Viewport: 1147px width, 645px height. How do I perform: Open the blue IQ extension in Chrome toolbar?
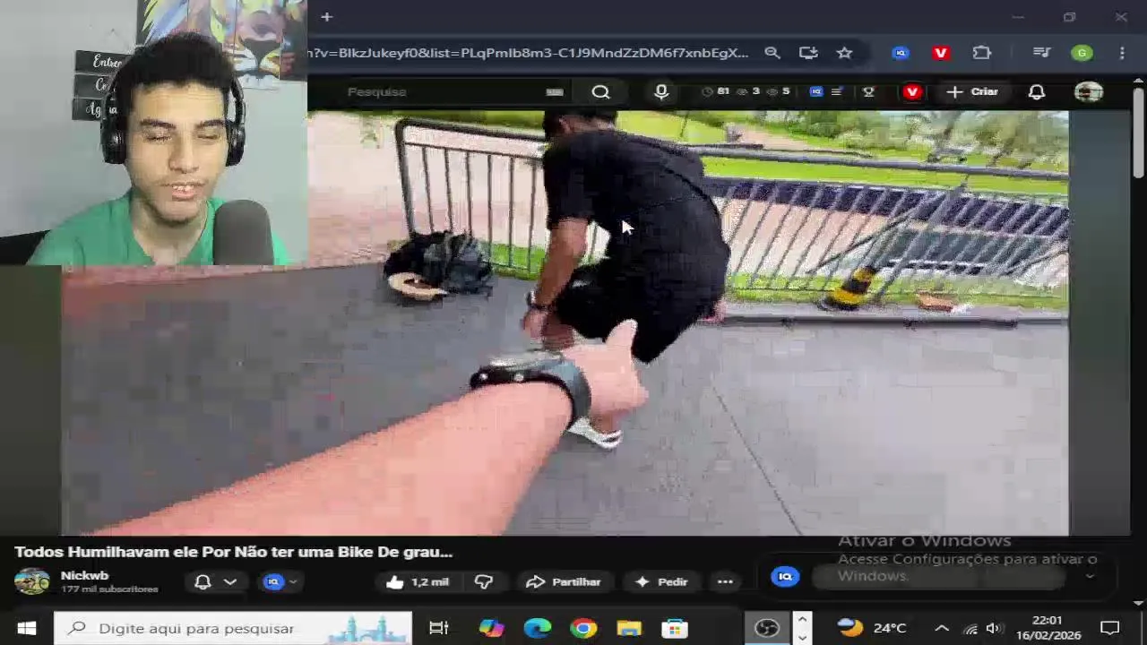pyautogui.click(x=901, y=53)
